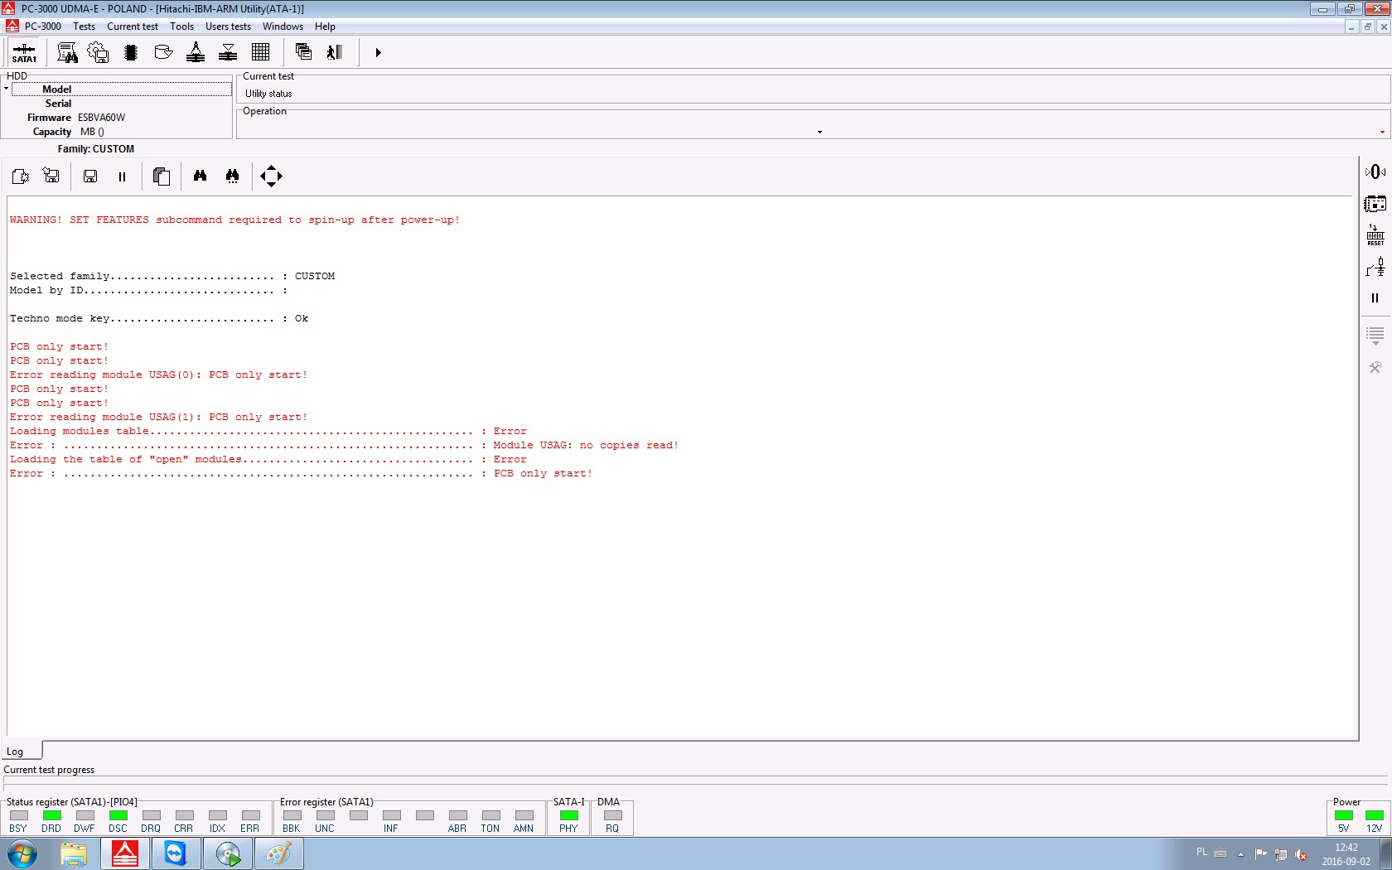The width and height of the screenshot is (1392, 870).
Task: Open the Tests menu
Action: 84,27
